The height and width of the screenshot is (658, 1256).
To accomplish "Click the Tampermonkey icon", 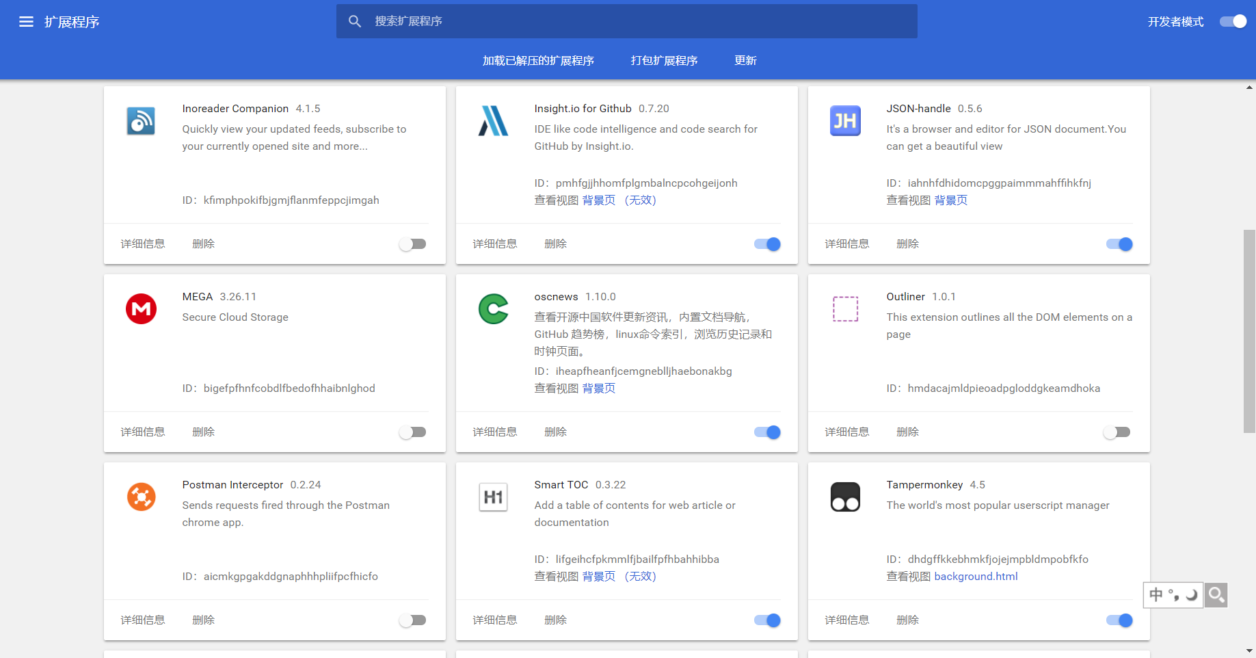I will tap(845, 497).
